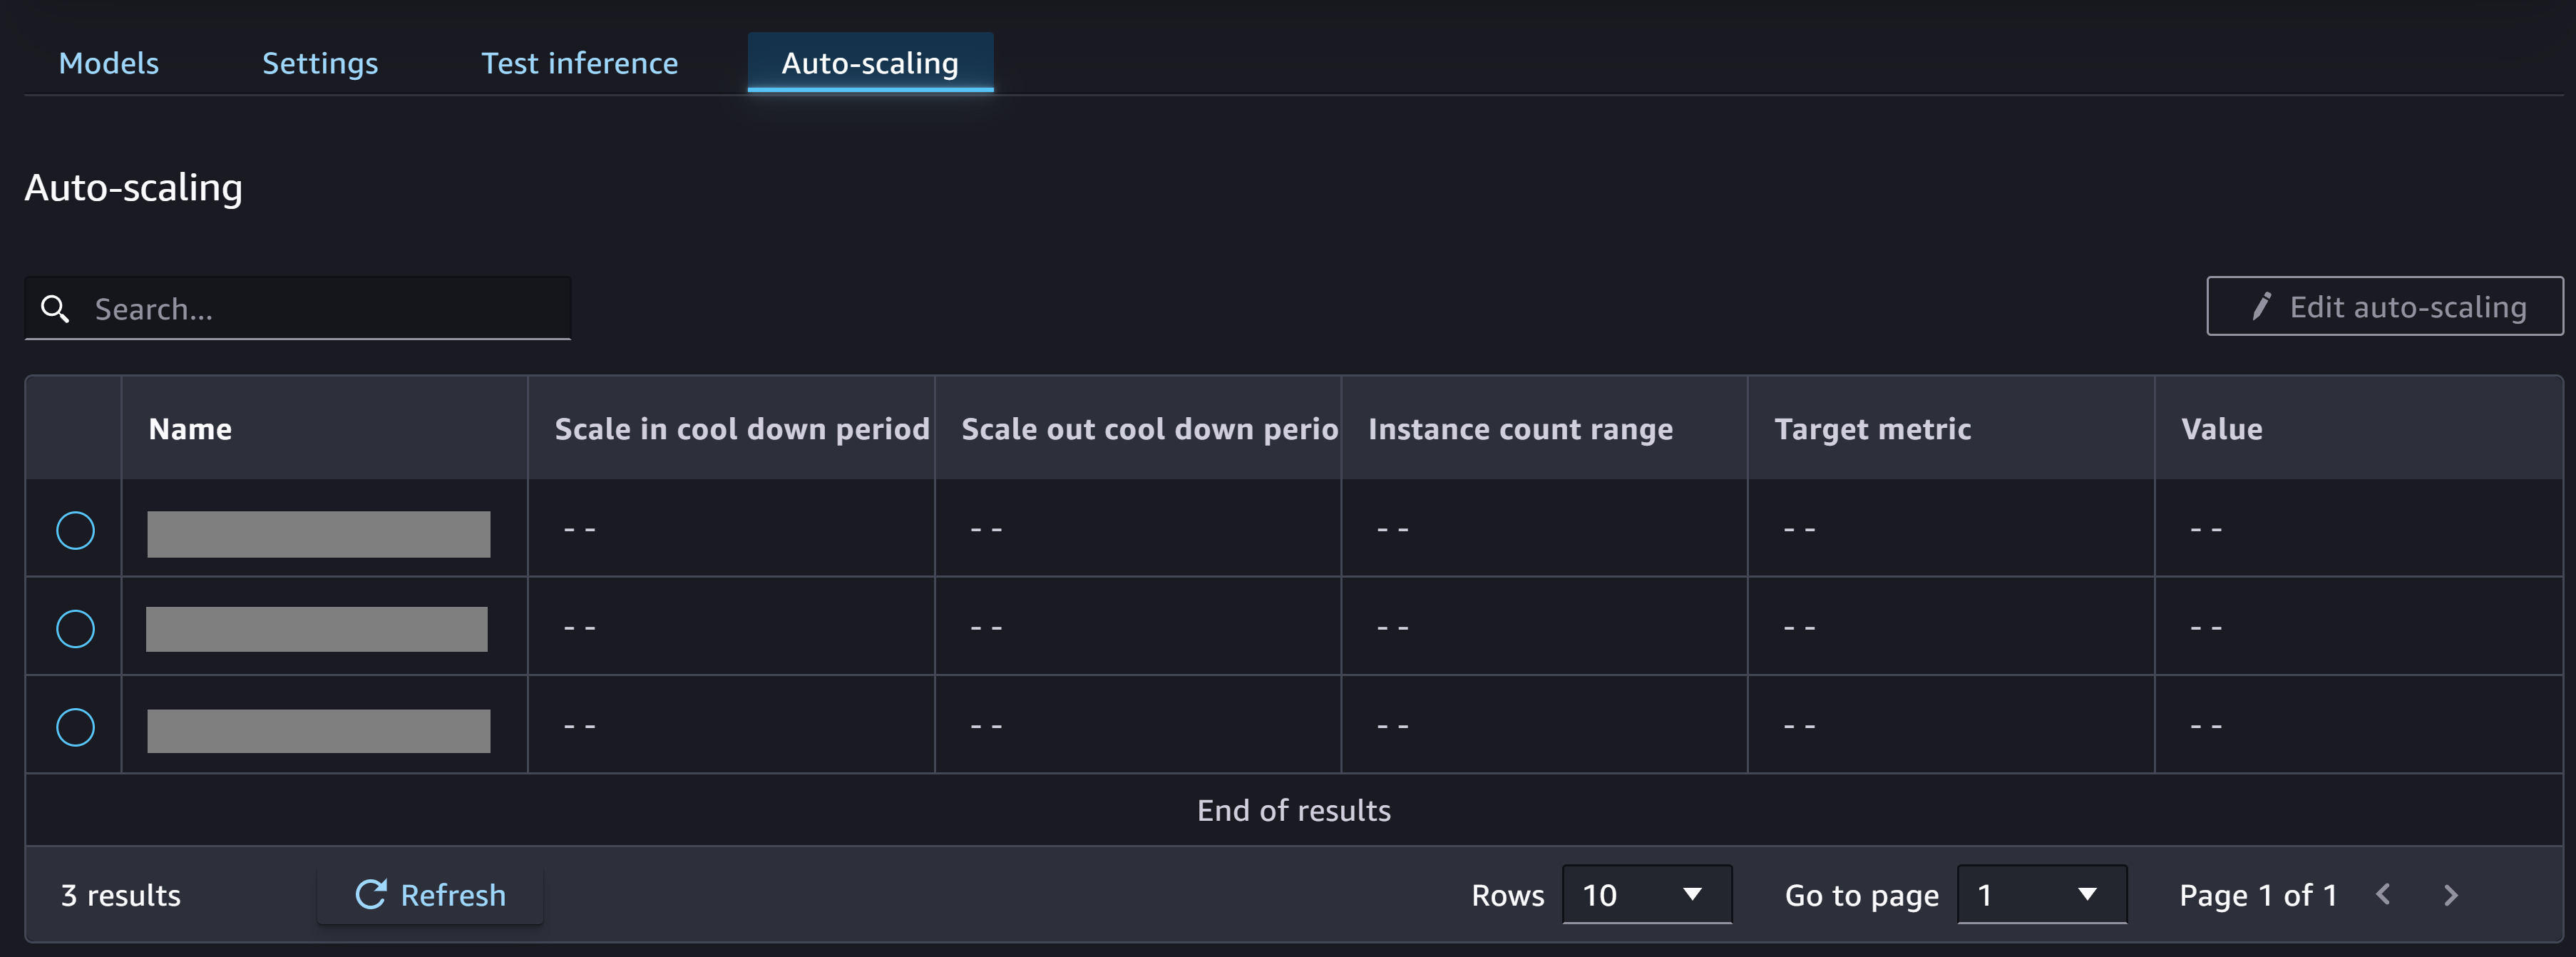Image resolution: width=2576 pixels, height=957 pixels.
Task: Click the Name column header
Action: (x=189, y=428)
